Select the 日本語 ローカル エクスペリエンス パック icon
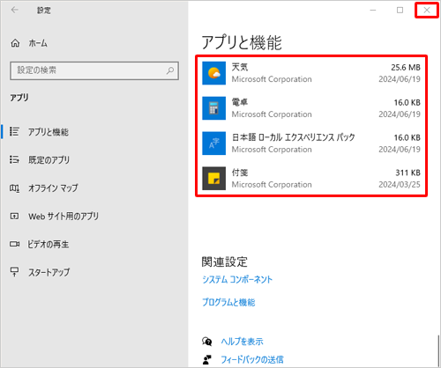Image resolution: width=441 pixels, height=368 pixels. click(x=214, y=144)
